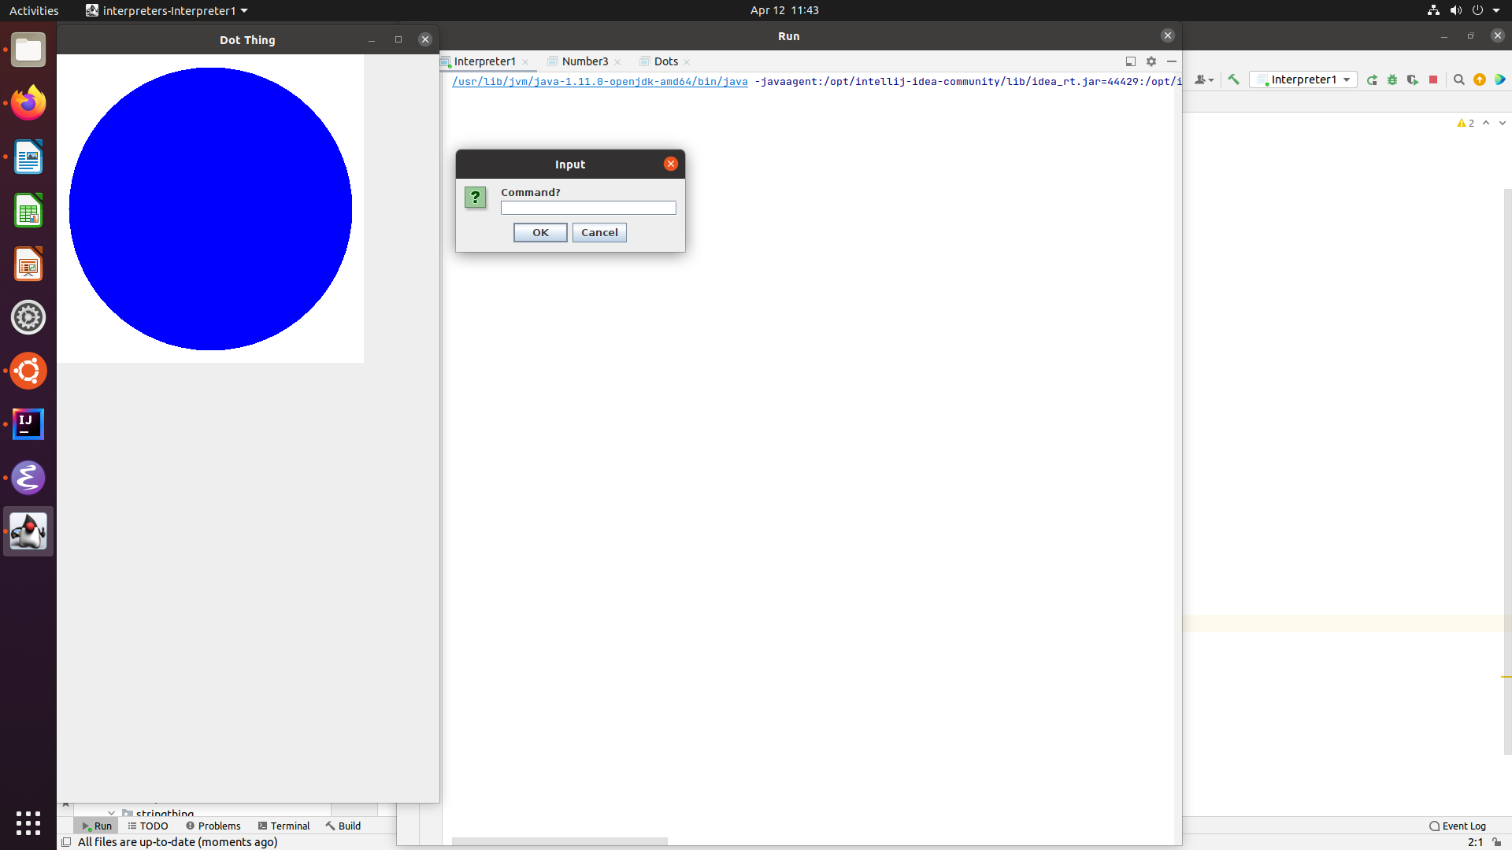Open Search Everywhere magnifier icon
Image resolution: width=1512 pixels, height=850 pixels.
point(1458,79)
